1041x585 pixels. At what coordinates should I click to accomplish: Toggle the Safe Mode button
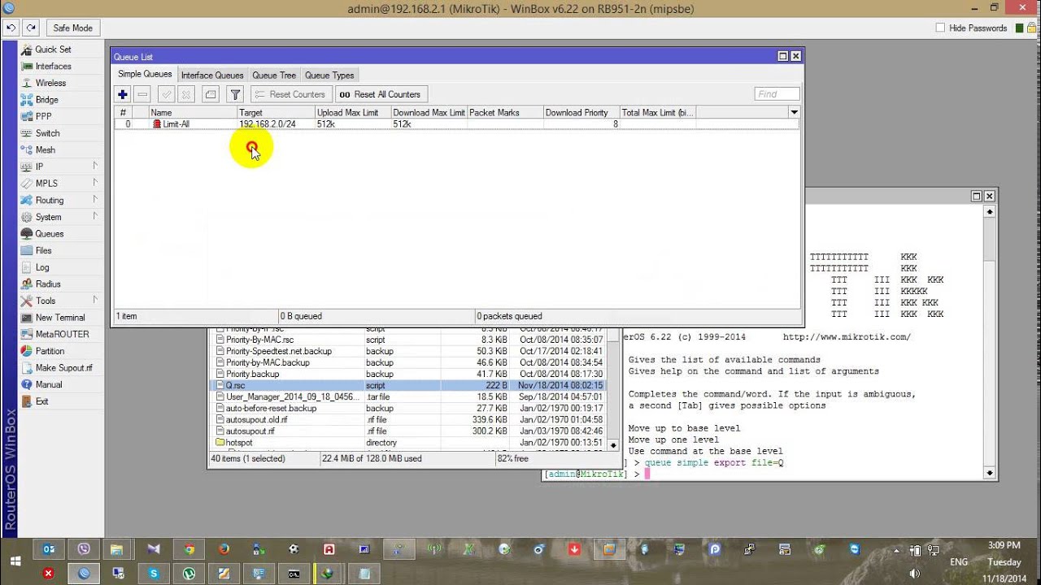[x=72, y=28]
